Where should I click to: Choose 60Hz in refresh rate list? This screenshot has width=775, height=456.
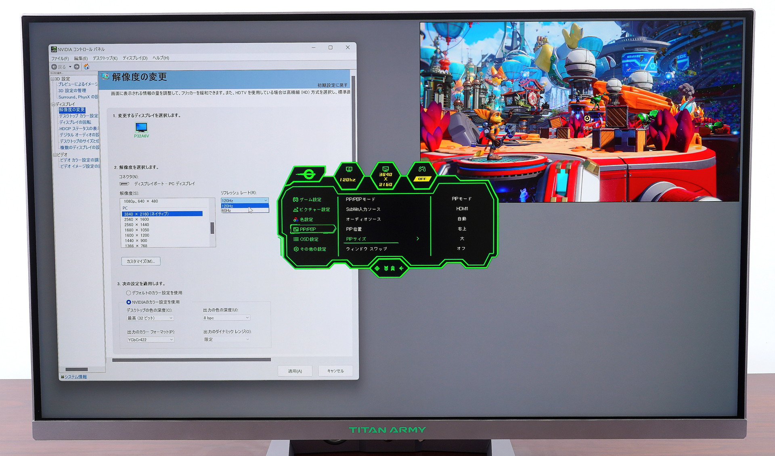click(x=245, y=210)
